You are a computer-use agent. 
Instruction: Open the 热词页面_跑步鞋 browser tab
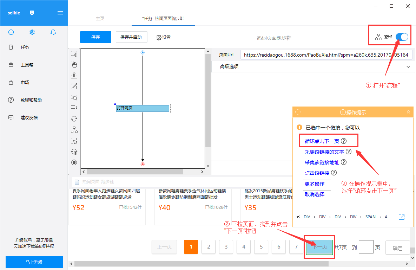tap(98, 182)
